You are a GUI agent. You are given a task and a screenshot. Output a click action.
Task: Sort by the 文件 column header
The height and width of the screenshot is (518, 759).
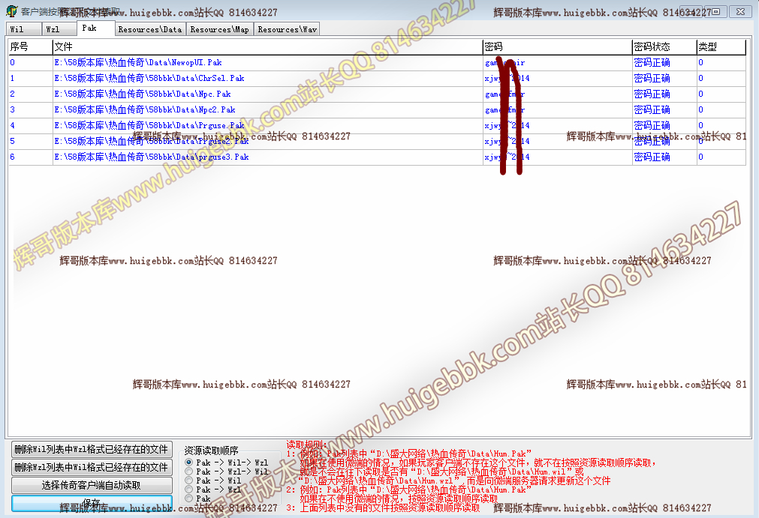click(267, 46)
